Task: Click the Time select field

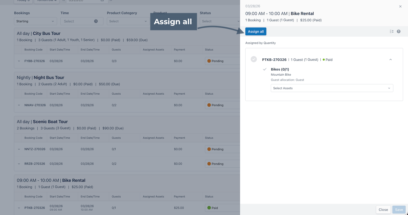Action: click(82, 21)
